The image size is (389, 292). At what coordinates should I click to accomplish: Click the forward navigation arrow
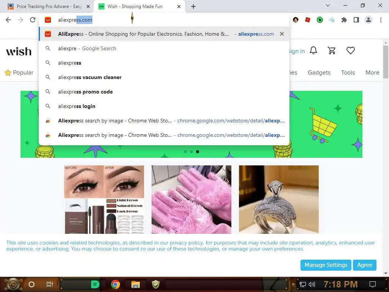coord(21,20)
